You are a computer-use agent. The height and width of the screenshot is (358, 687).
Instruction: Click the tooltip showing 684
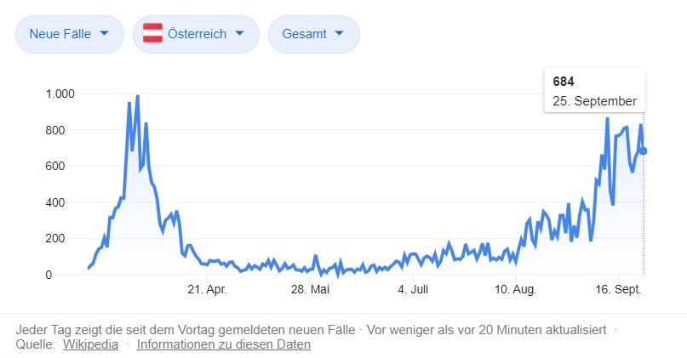pyautogui.click(x=594, y=90)
